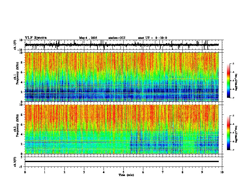Click the ch.1 spectrogram panel

click(122, 77)
